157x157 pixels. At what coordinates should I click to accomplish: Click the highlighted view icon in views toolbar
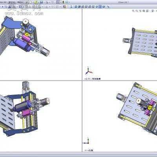100,7
